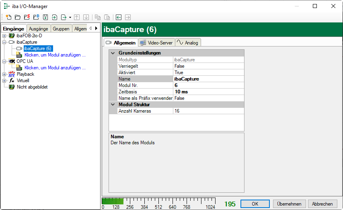
Task: Click the first 'Klicken, um Modul anzufügen' link
Action: [55, 55]
